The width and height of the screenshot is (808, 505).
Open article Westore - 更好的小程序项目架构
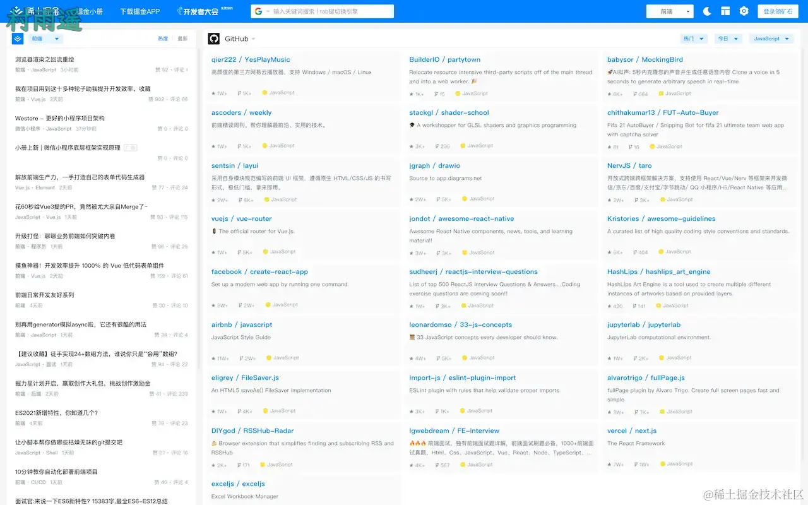click(x=60, y=118)
